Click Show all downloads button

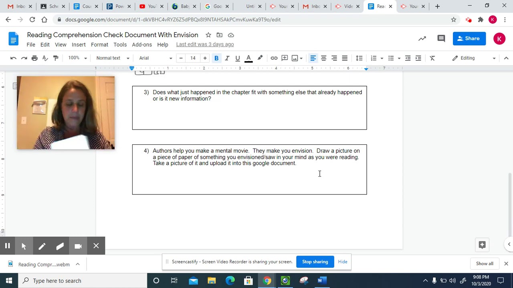(x=485, y=264)
